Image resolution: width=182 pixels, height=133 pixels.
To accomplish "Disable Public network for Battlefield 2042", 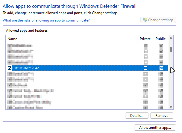I will (x=161, y=68).
